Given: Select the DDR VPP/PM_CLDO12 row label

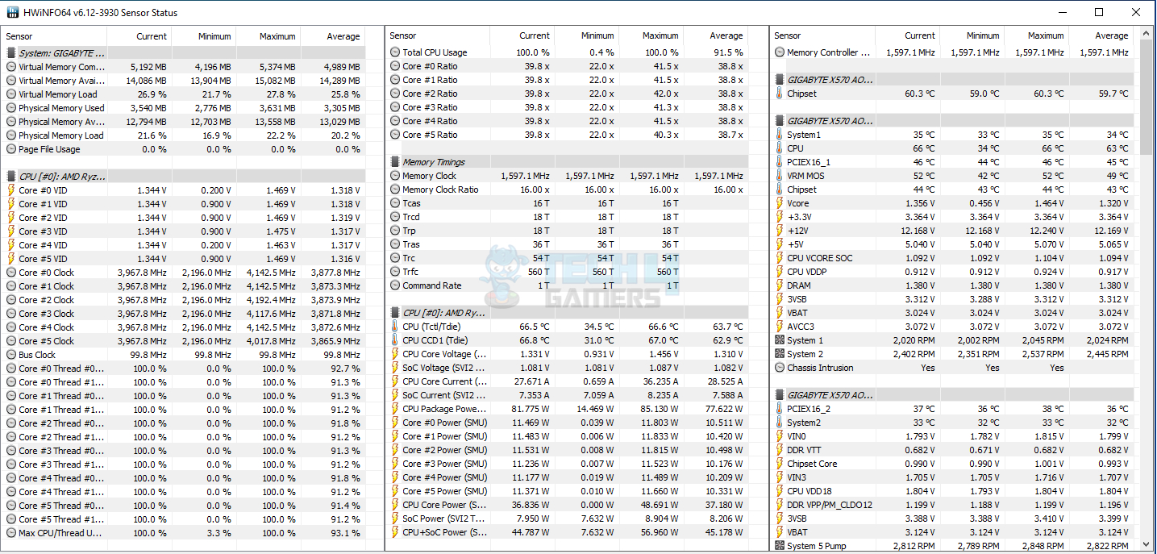Looking at the screenshot, I should click(x=830, y=505).
